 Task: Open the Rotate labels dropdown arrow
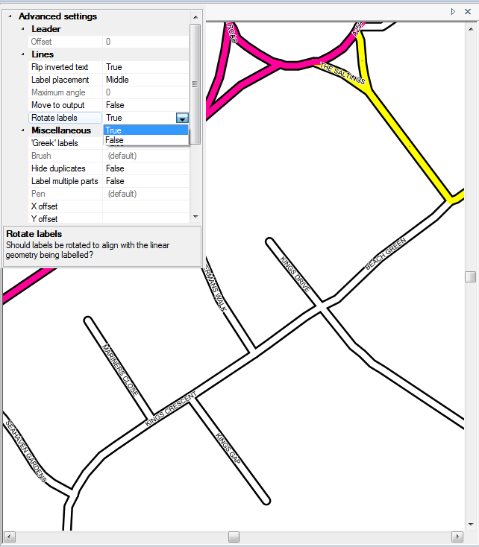[182, 118]
